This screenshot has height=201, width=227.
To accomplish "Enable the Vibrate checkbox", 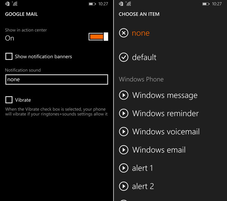I will [x=9, y=100].
